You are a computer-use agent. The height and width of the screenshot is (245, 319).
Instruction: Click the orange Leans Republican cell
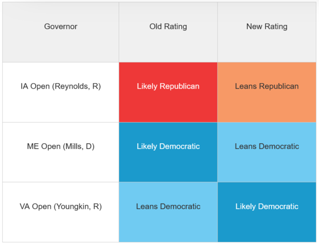[x=267, y=92]
